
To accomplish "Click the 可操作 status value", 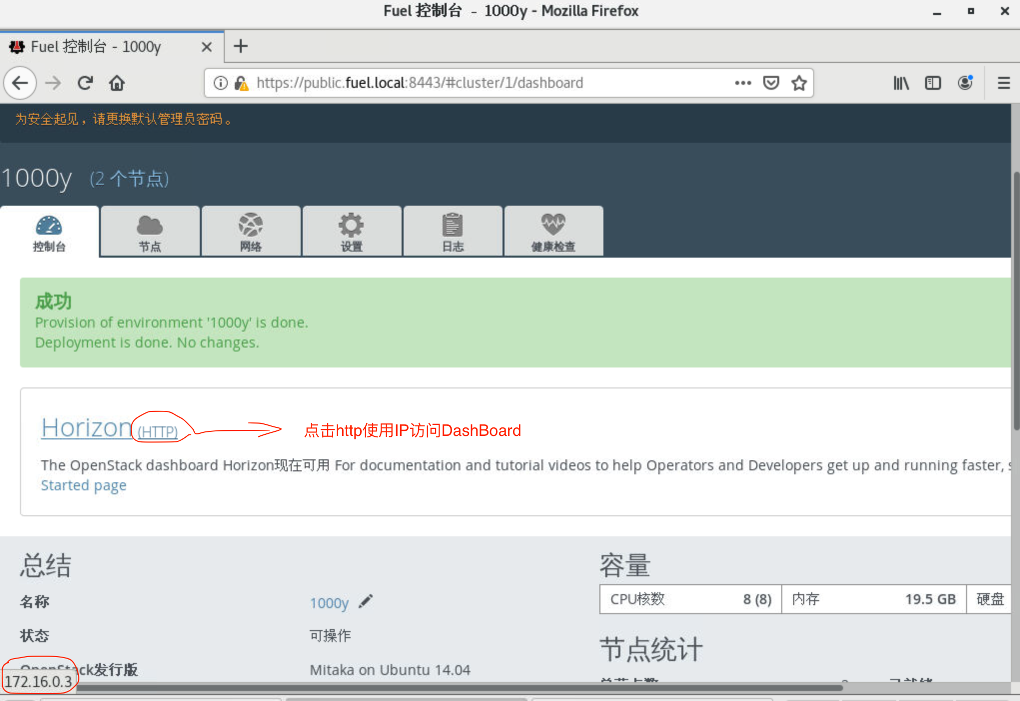I will coord(330,636).
